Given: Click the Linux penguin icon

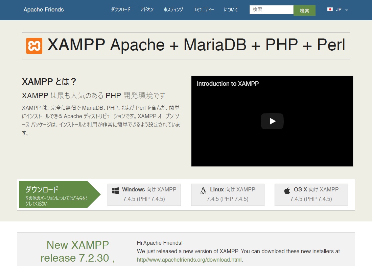Looking at the screenshot, I should point(203,190).
